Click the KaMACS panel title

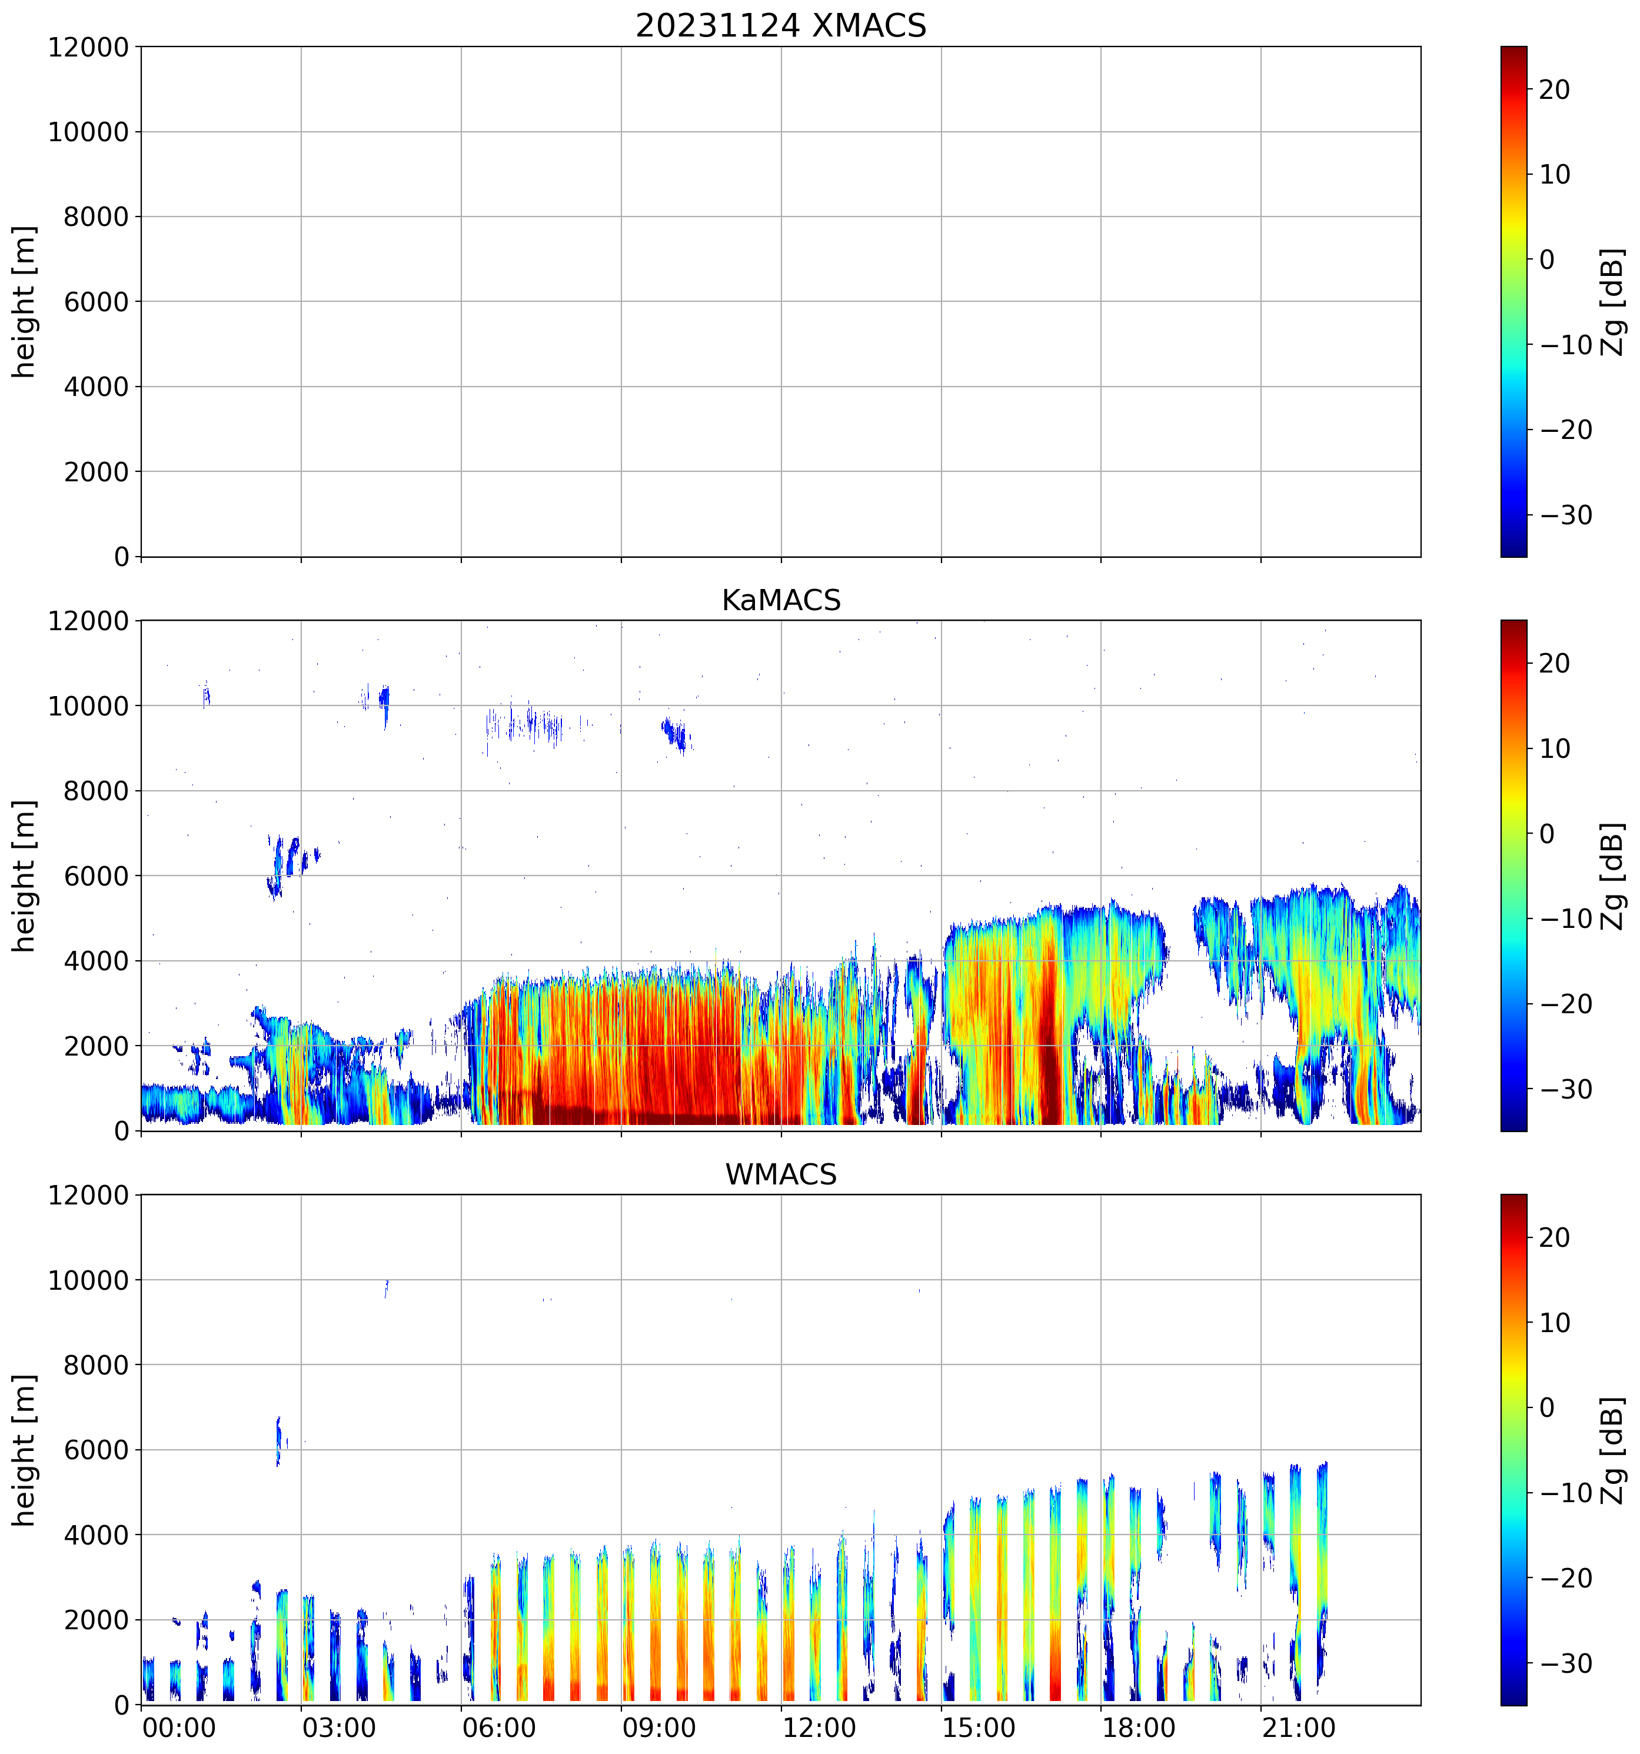[x=781, y=600]
